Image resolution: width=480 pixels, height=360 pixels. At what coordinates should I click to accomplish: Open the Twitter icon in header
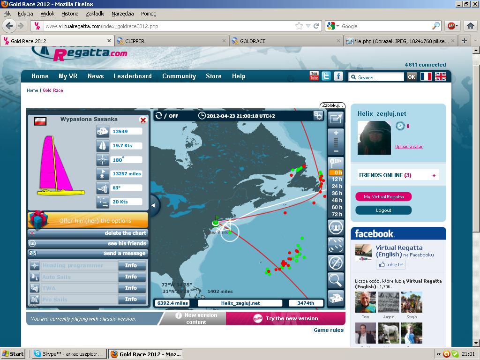point(326,76)
